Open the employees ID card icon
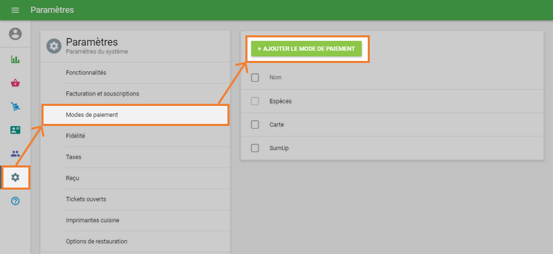553x254 pixels. (15, 130)
